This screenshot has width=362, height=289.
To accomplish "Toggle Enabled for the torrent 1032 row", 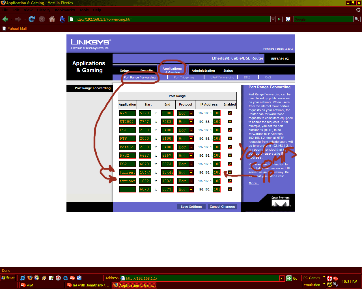I will (230, 181).
